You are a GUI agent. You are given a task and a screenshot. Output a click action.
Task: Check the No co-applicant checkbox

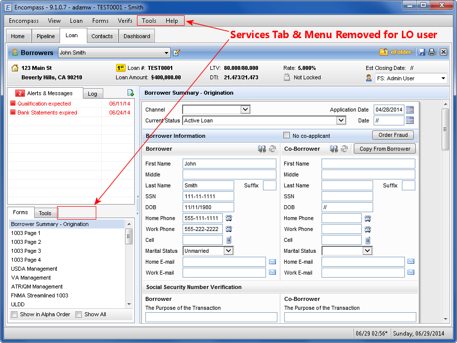click(286, 135)
